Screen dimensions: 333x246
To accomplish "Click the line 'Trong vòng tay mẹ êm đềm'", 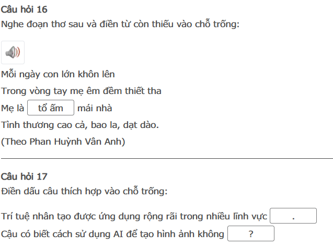I will [81, 91].
